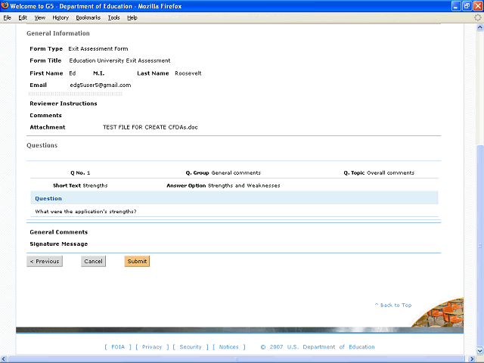Viewport: 484px width, 363px height.
Task: Click the 'General Information' section heading
Action: click(x=58, y=33)
